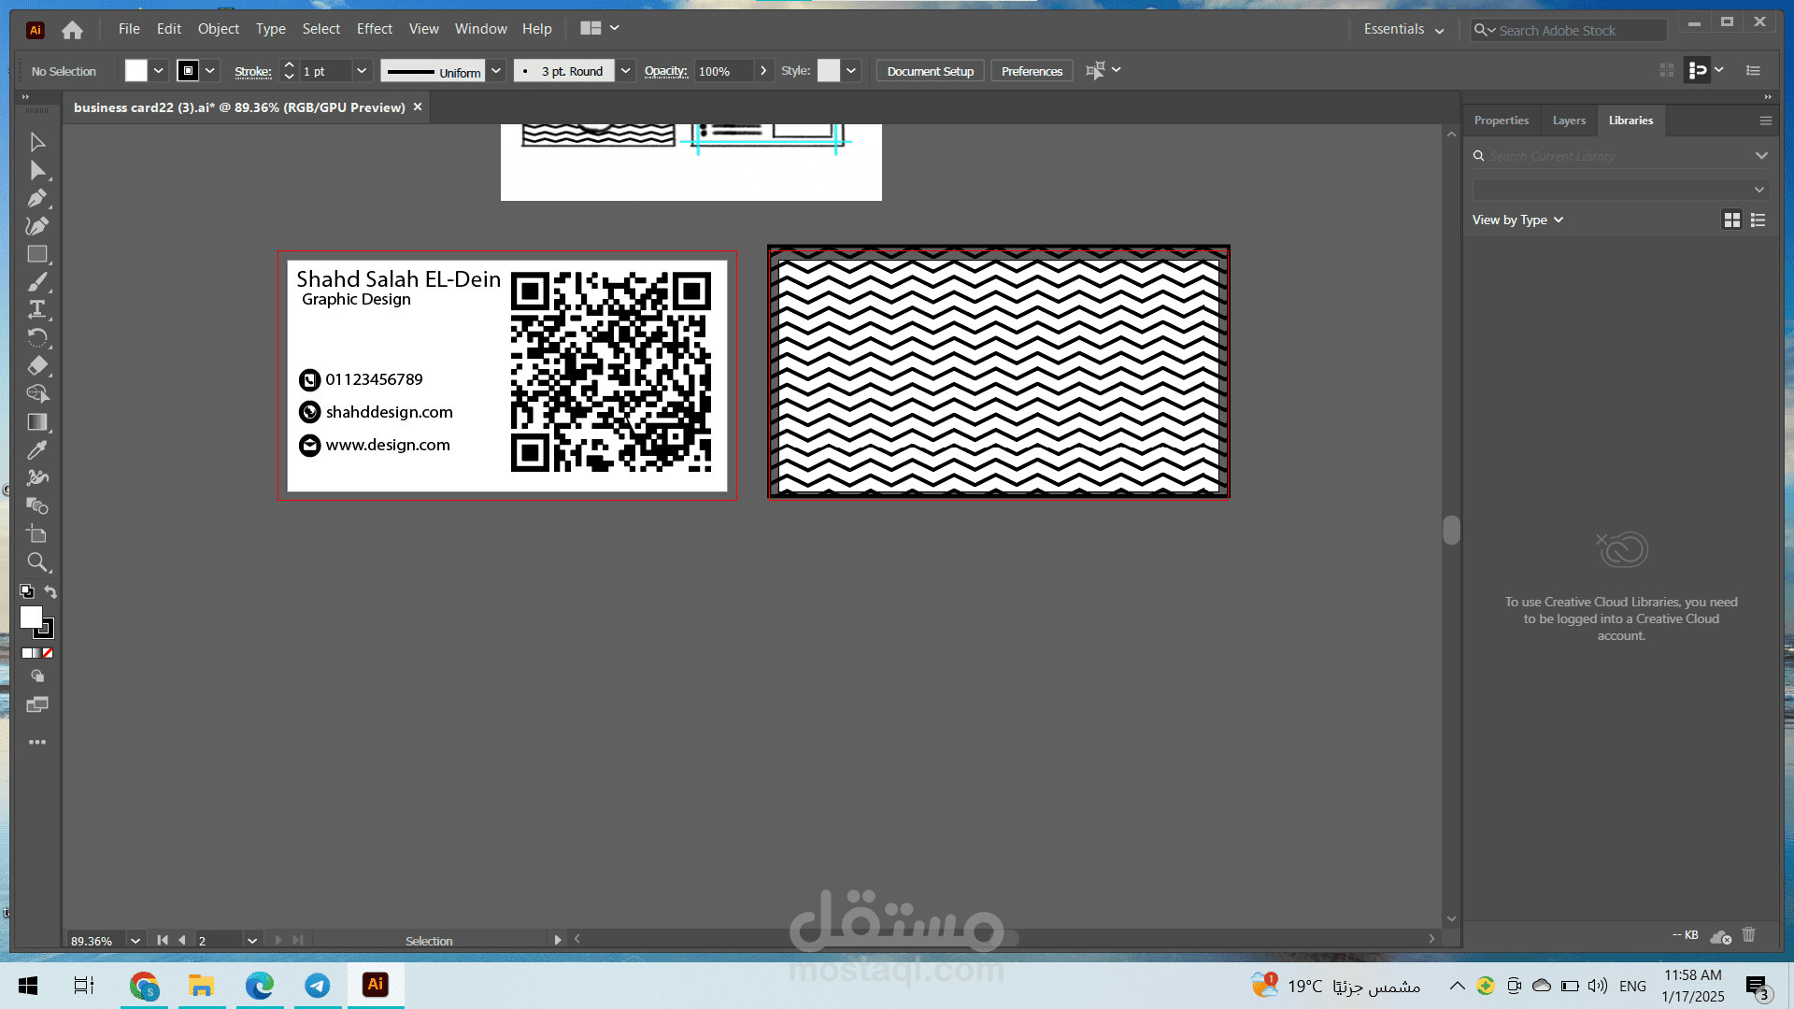This screenshot has width=1794, height=1009.
Task: Click the Search Adobe Stock field
Action: 1569,30
